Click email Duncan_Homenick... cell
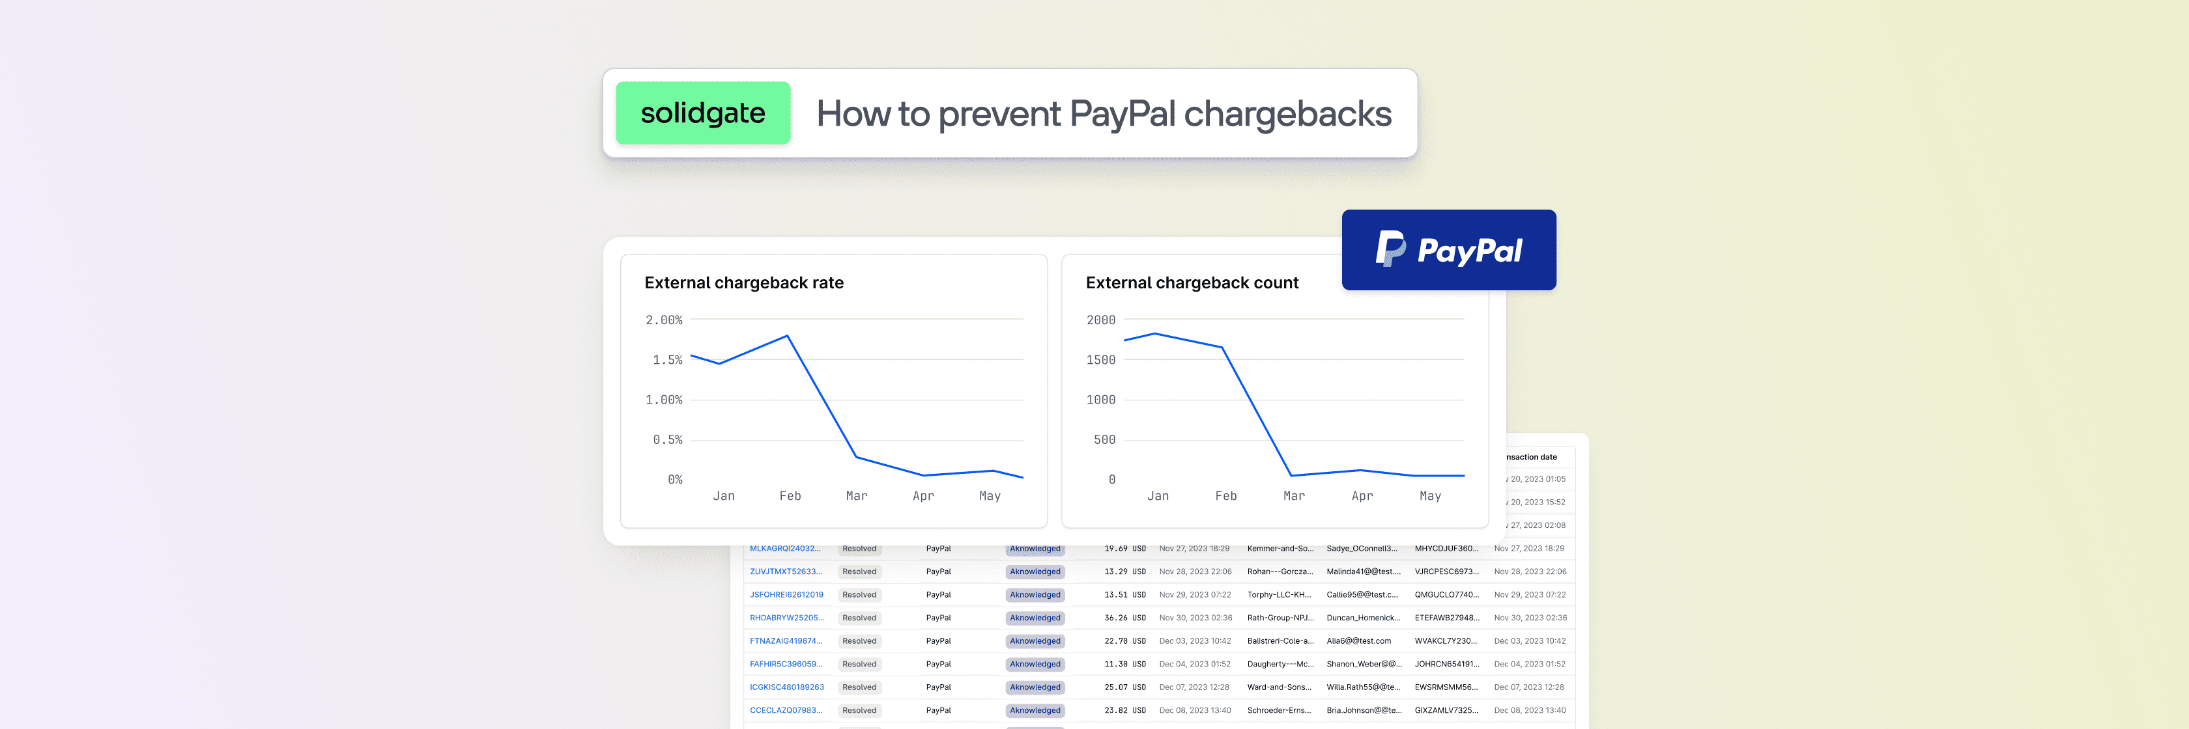The width and height of the screenshot is (2189, 729). [x=1363, y=618]
